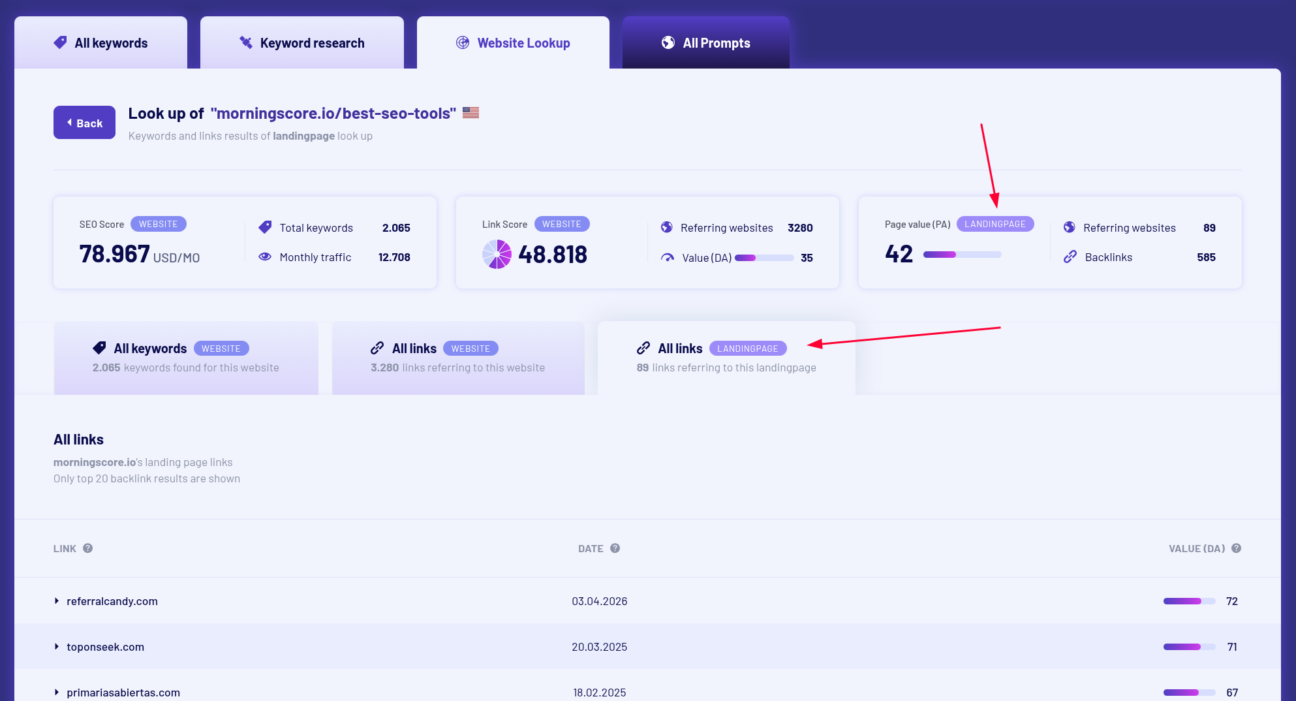Select the All links WEBSITE sub-tab
This screenshot has width=1296, height=701.
click(458, 358)
